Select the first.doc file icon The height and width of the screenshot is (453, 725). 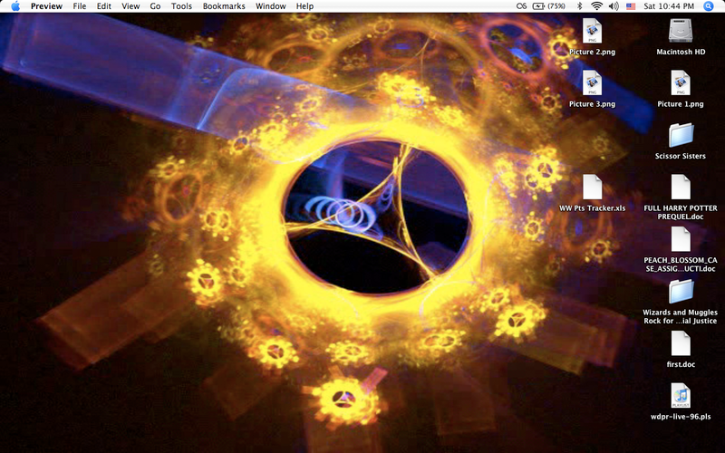[x=681, y=343]
